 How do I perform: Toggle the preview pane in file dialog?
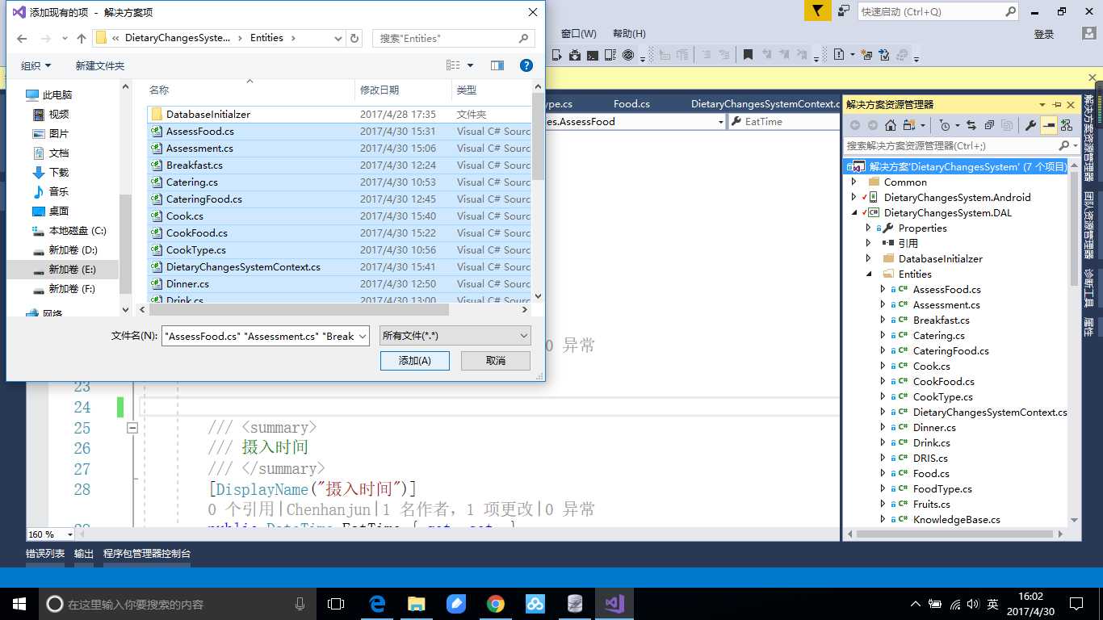point(497,65)
